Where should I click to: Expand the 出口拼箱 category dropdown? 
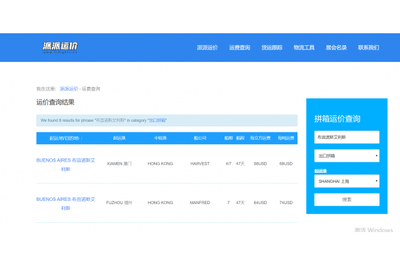point(346,156)
